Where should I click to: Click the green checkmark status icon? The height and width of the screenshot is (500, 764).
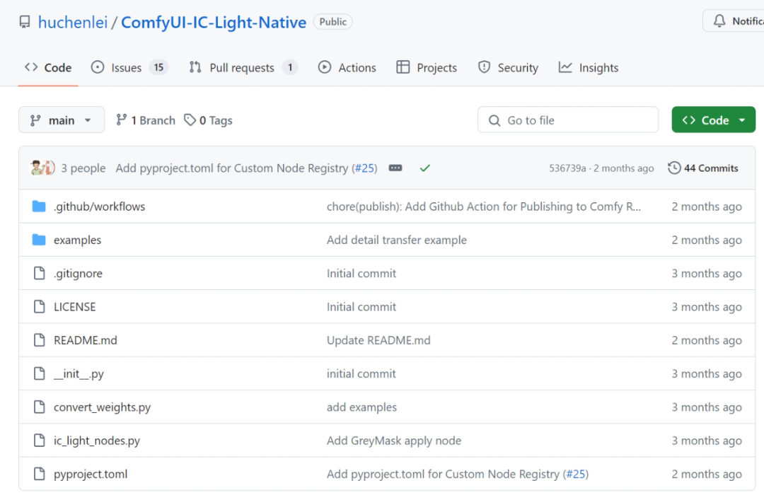pyautogui.click(x=425, y=168)
